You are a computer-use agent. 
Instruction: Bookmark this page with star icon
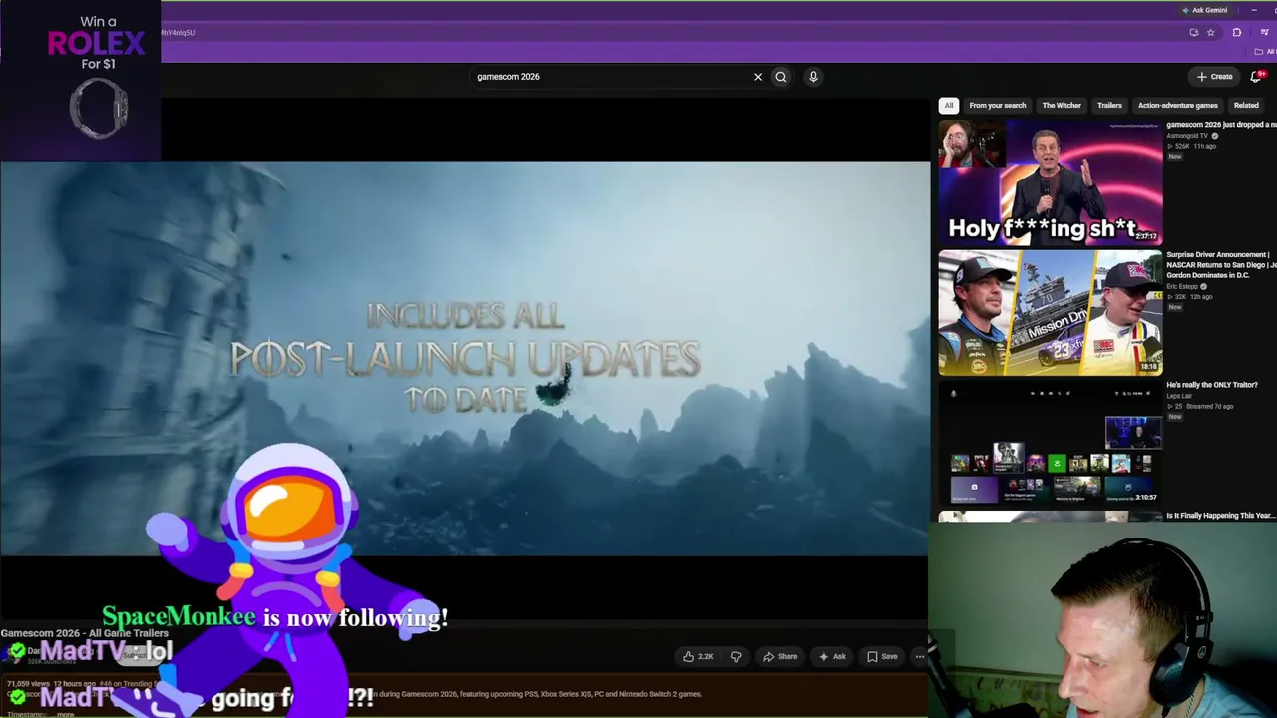point(1211,32)
